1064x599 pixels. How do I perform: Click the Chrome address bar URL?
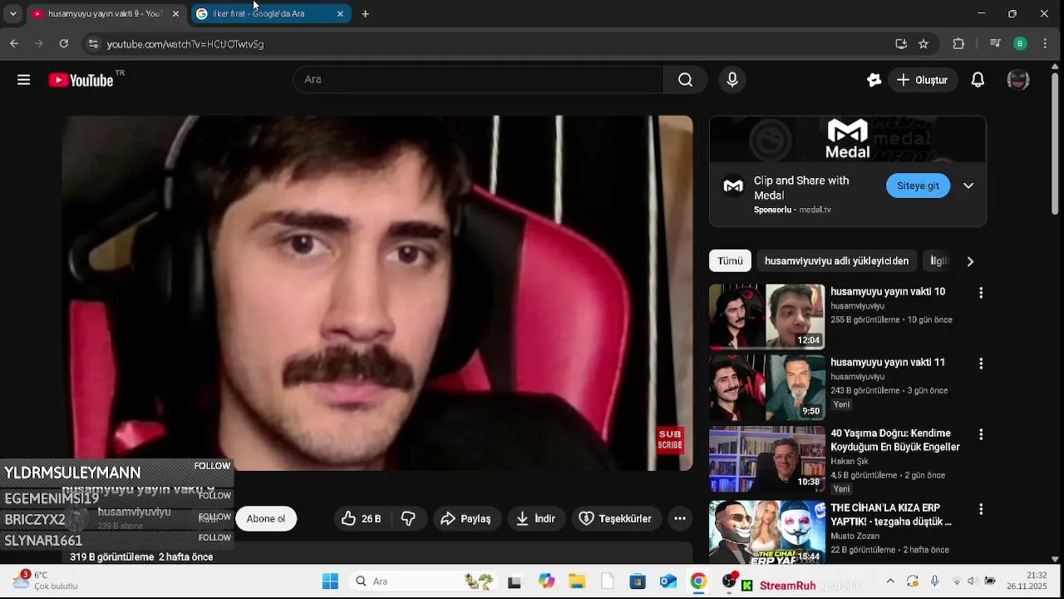click(x=185, y=44)
